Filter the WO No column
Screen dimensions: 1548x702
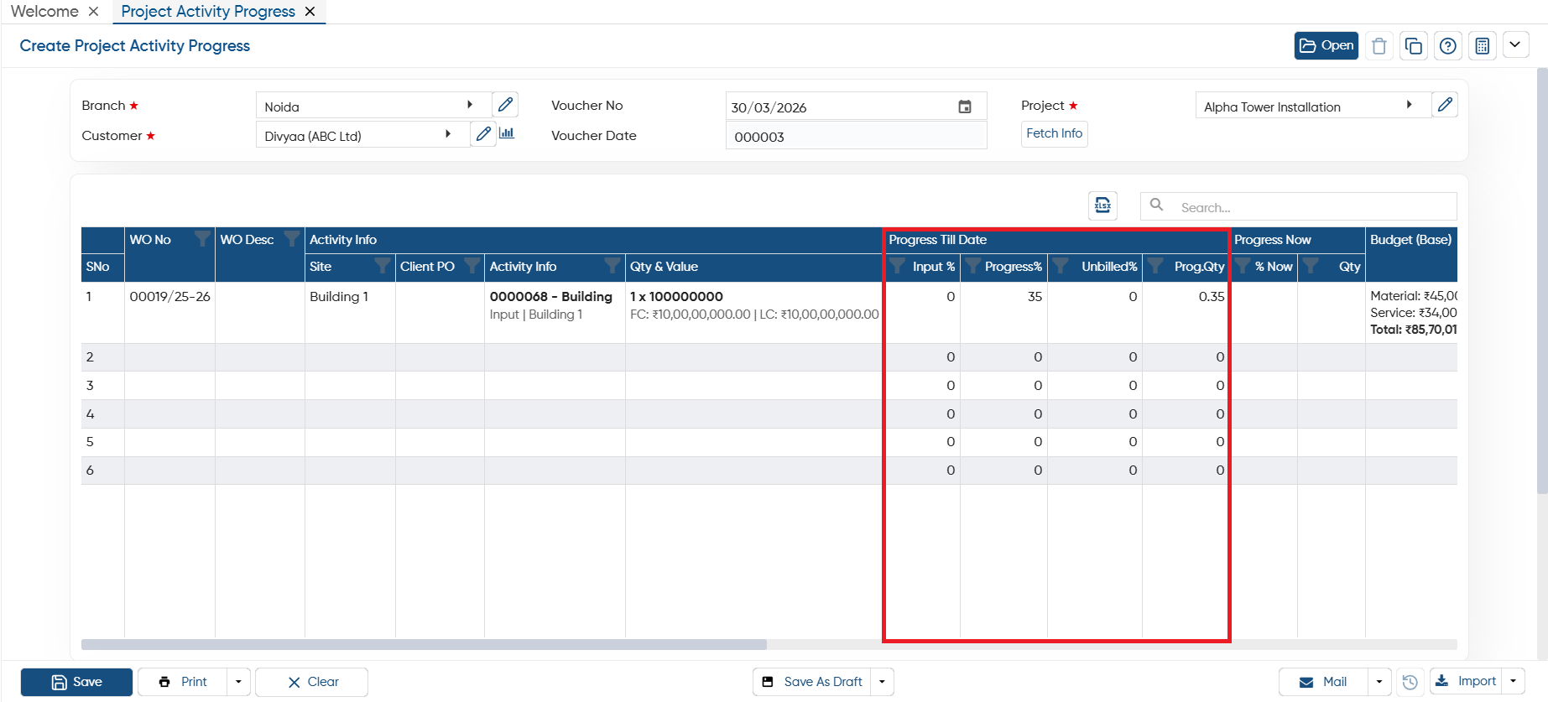202,239
